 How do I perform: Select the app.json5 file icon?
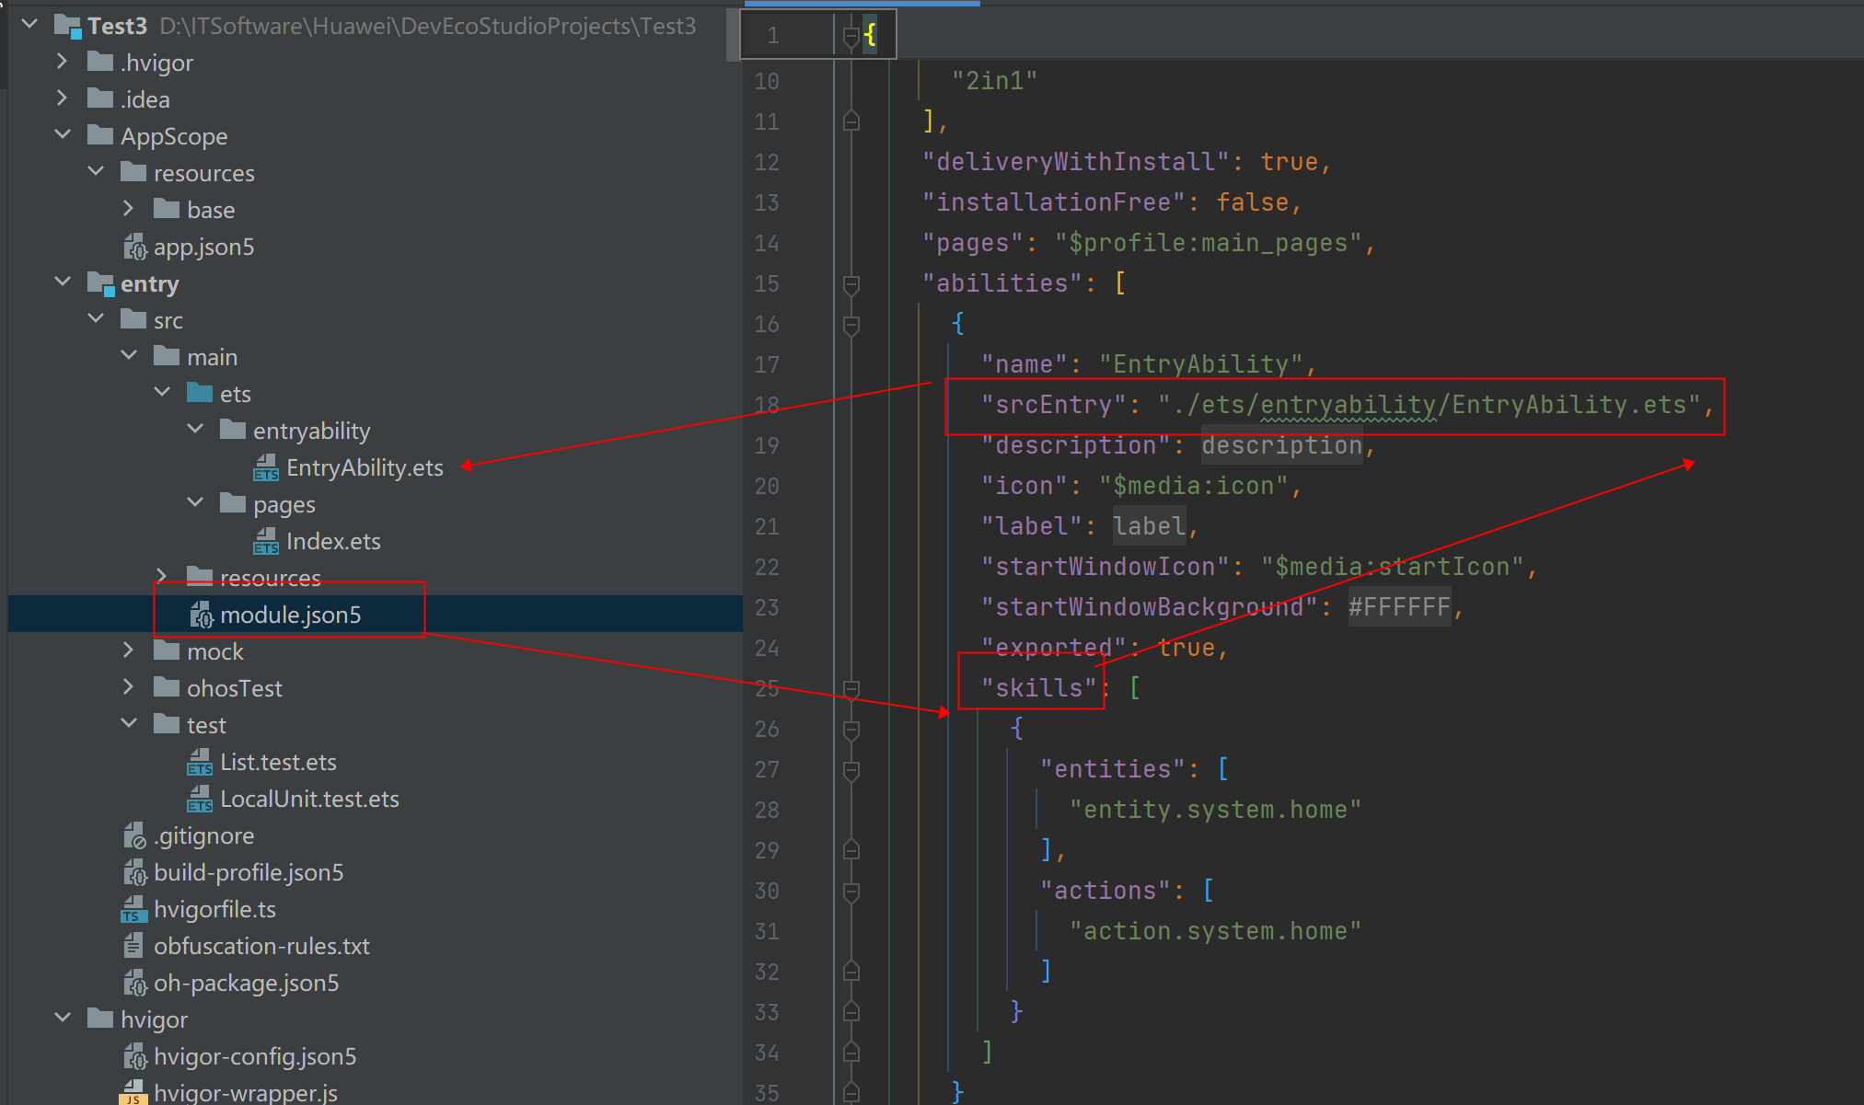(x=134, y=247)
